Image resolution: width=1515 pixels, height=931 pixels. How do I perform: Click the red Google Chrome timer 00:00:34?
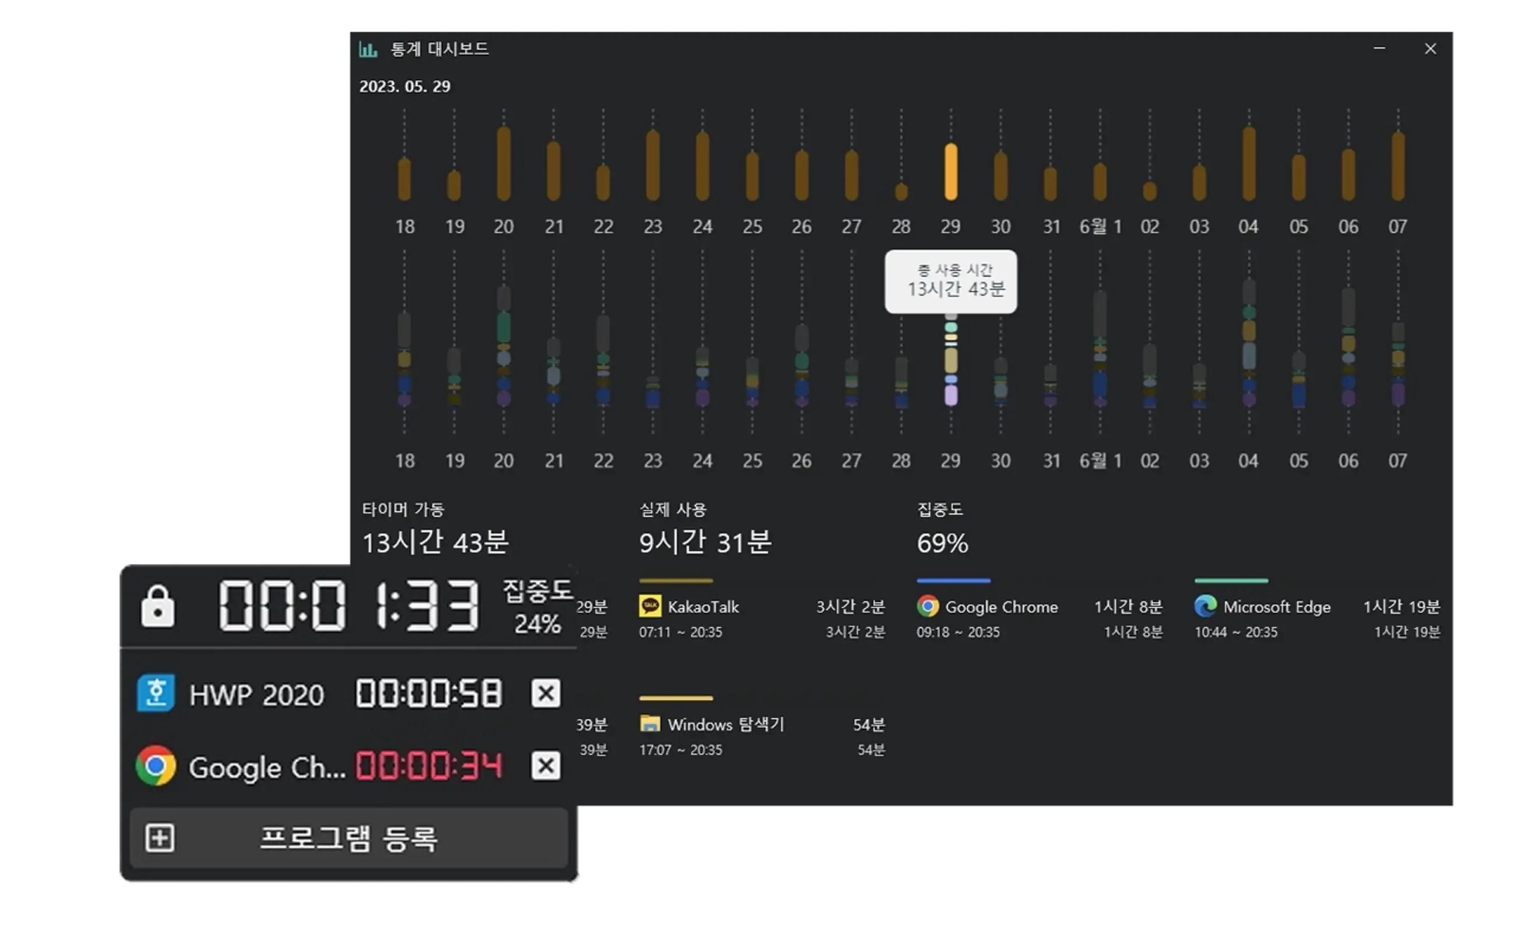click(429, 766)
